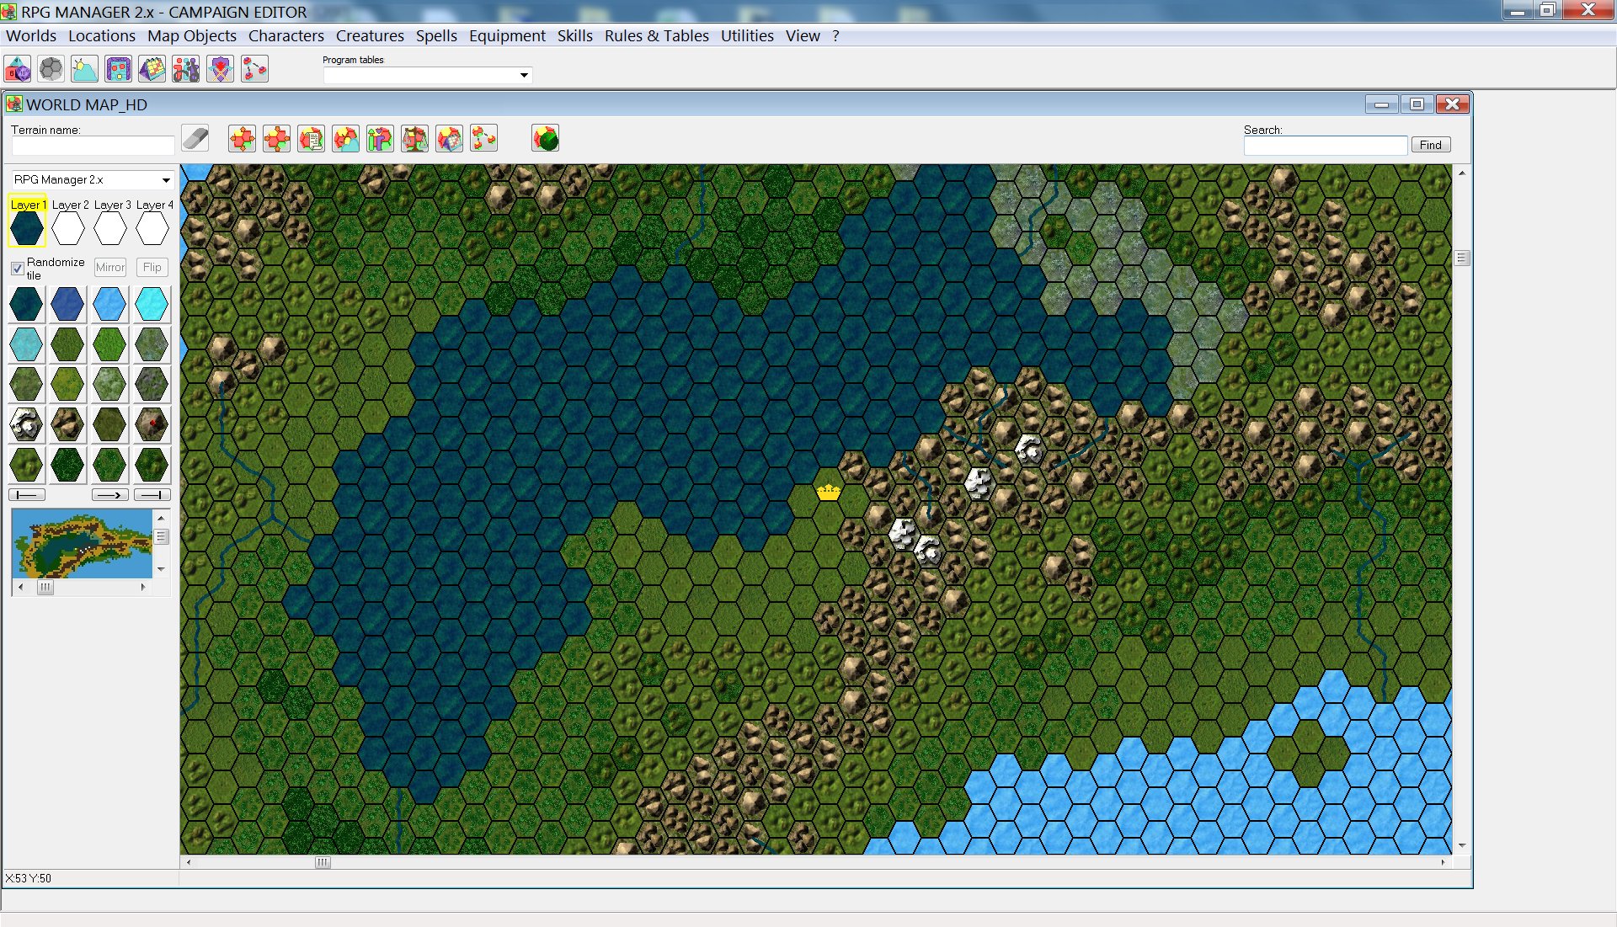Click inside the Search field

coord(1326,146)
